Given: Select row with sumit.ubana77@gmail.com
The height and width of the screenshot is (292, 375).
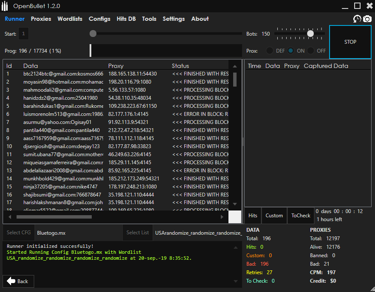Looking at the screenshot, I should [x=116, y=154].
